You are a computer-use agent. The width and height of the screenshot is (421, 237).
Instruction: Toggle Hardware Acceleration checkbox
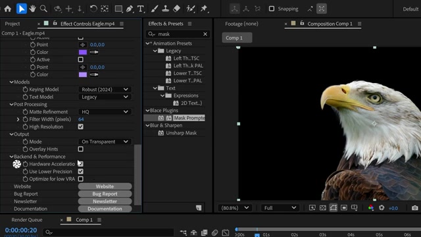(x=80, y=164)
